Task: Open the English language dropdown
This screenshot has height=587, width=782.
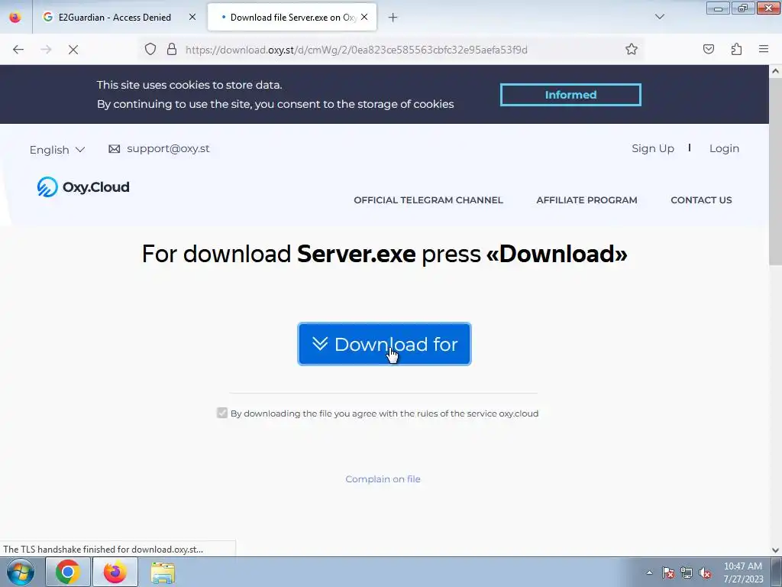Action: [57, 150]
